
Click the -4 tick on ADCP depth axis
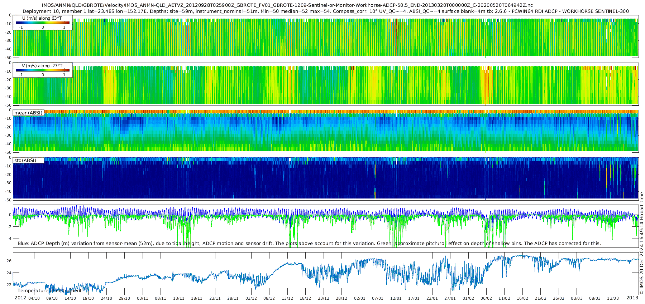9,239
